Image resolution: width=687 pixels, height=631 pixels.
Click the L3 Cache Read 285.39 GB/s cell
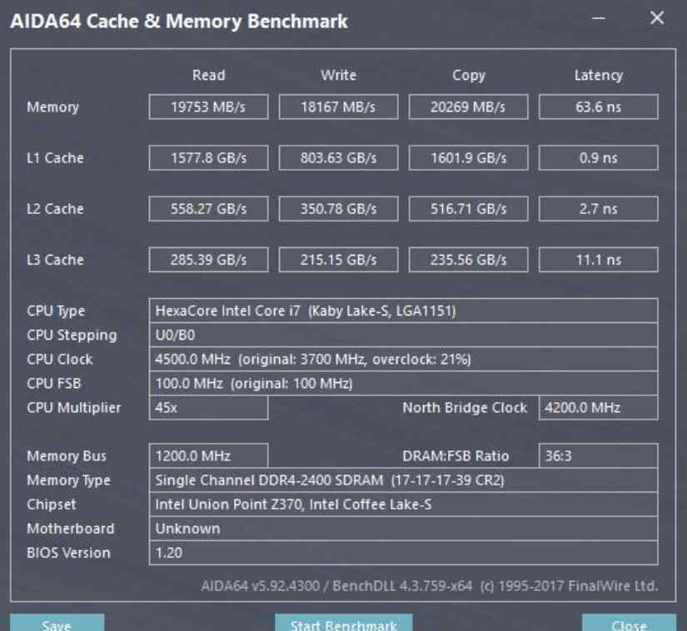pos(208,260)
